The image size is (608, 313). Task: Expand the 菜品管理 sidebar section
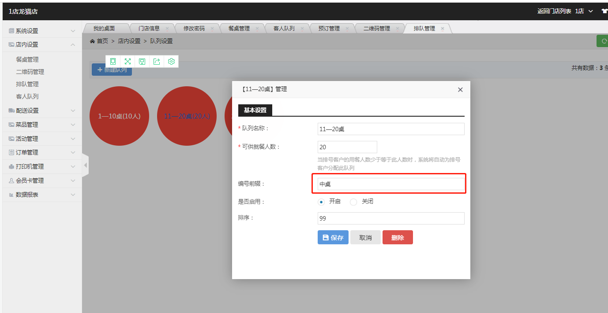click(42, 125)
